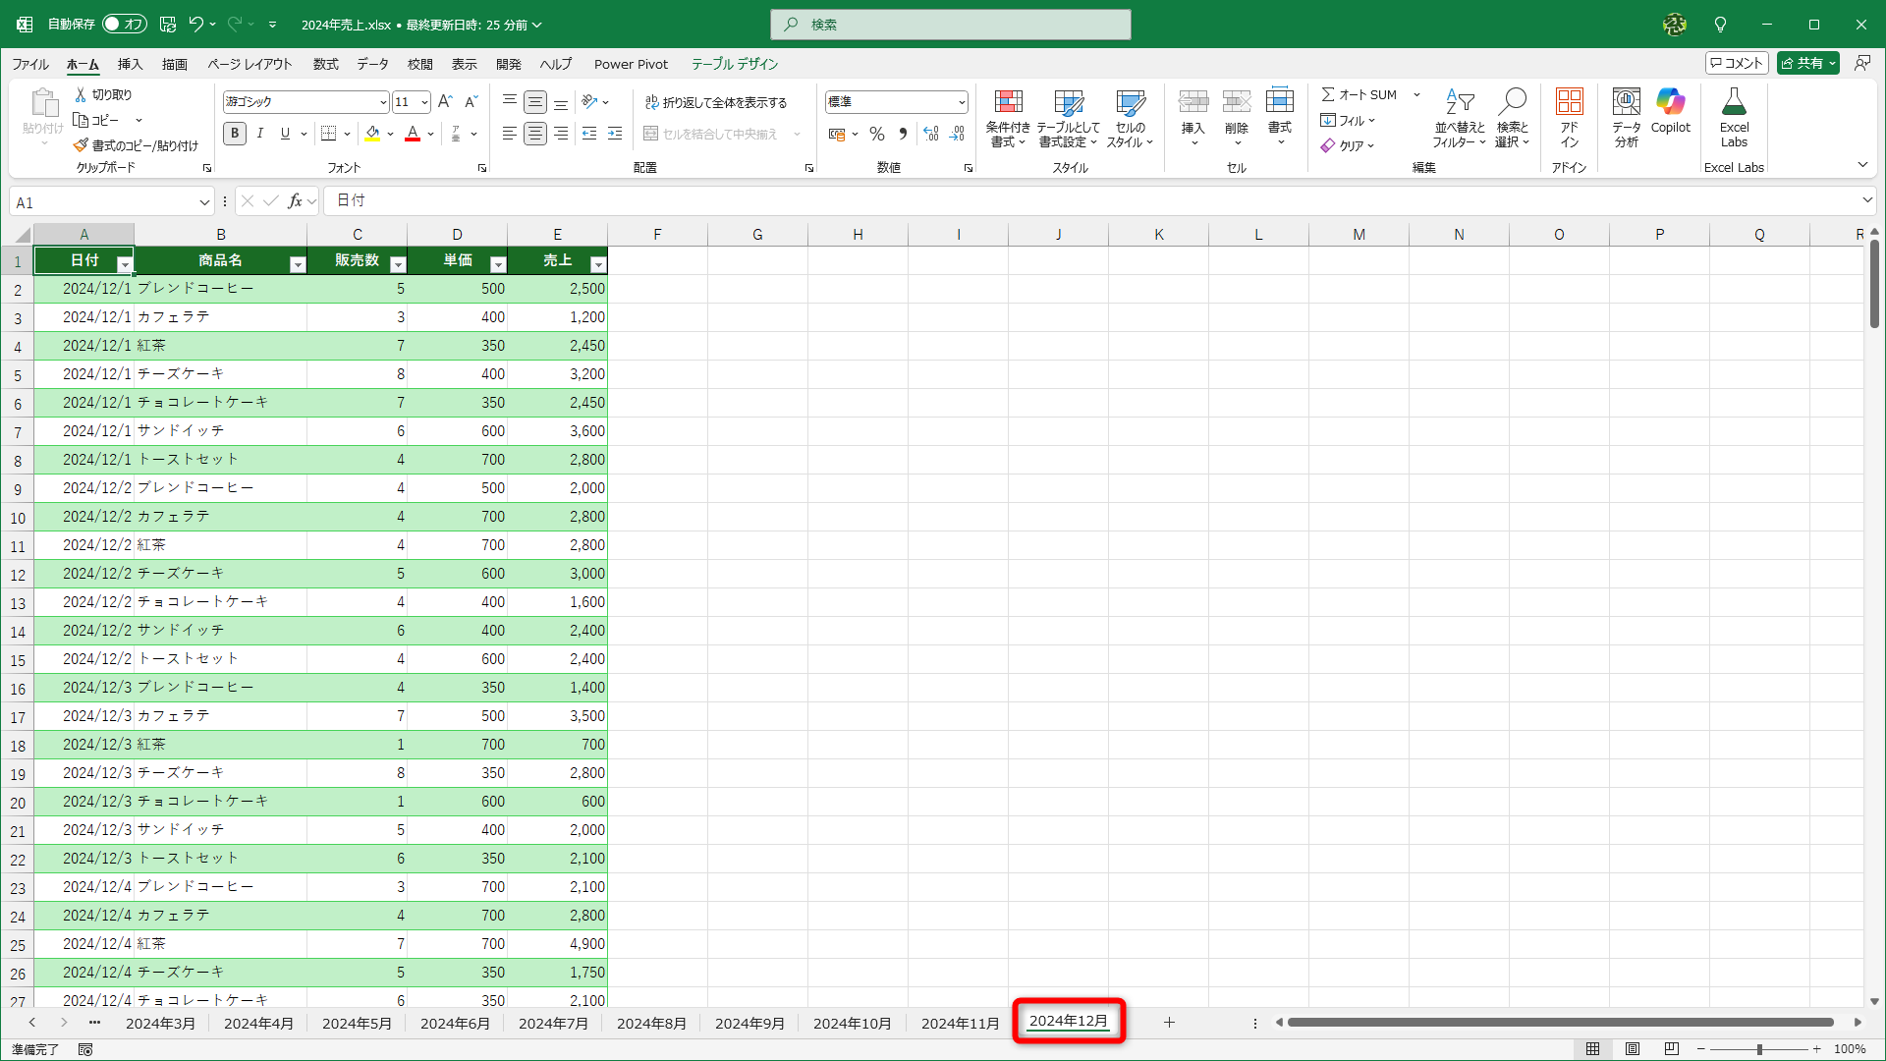Select the 2024年8月 sheet tab
This screenshot has height=1061, width=1886.
click(x=651, y=1023)
